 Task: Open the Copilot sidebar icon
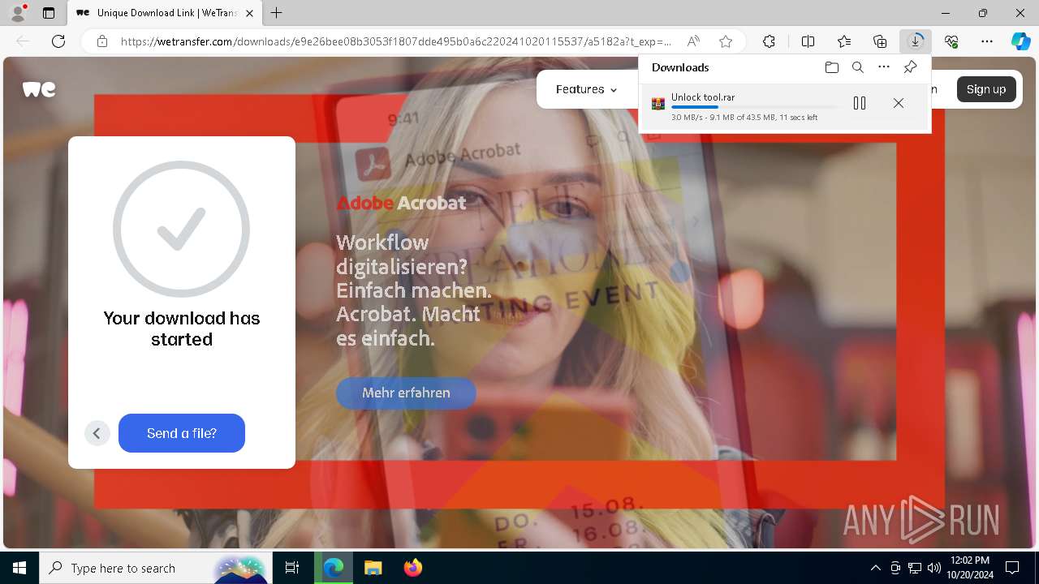click(x=1020, y=41)
